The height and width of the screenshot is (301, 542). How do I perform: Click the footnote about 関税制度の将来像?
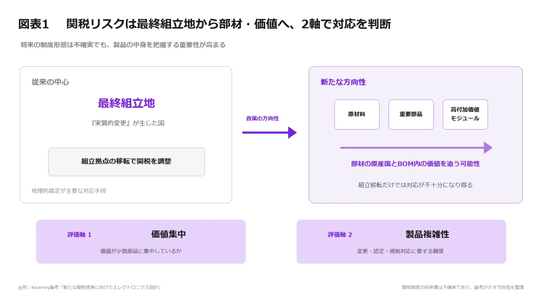(x=463, y=287)
